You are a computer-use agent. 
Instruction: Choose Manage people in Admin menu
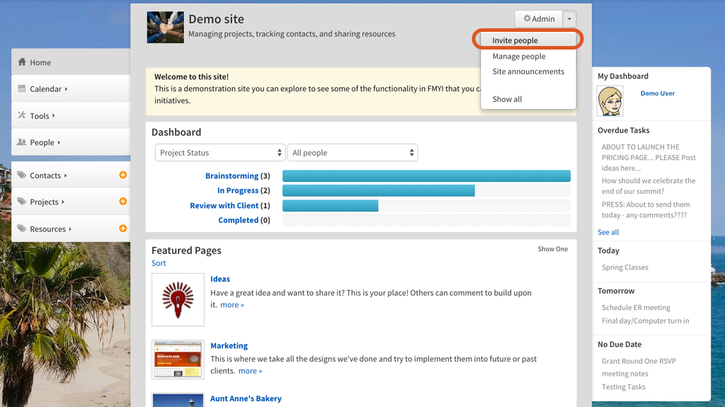pyautogui.click(x=518, y=57)
